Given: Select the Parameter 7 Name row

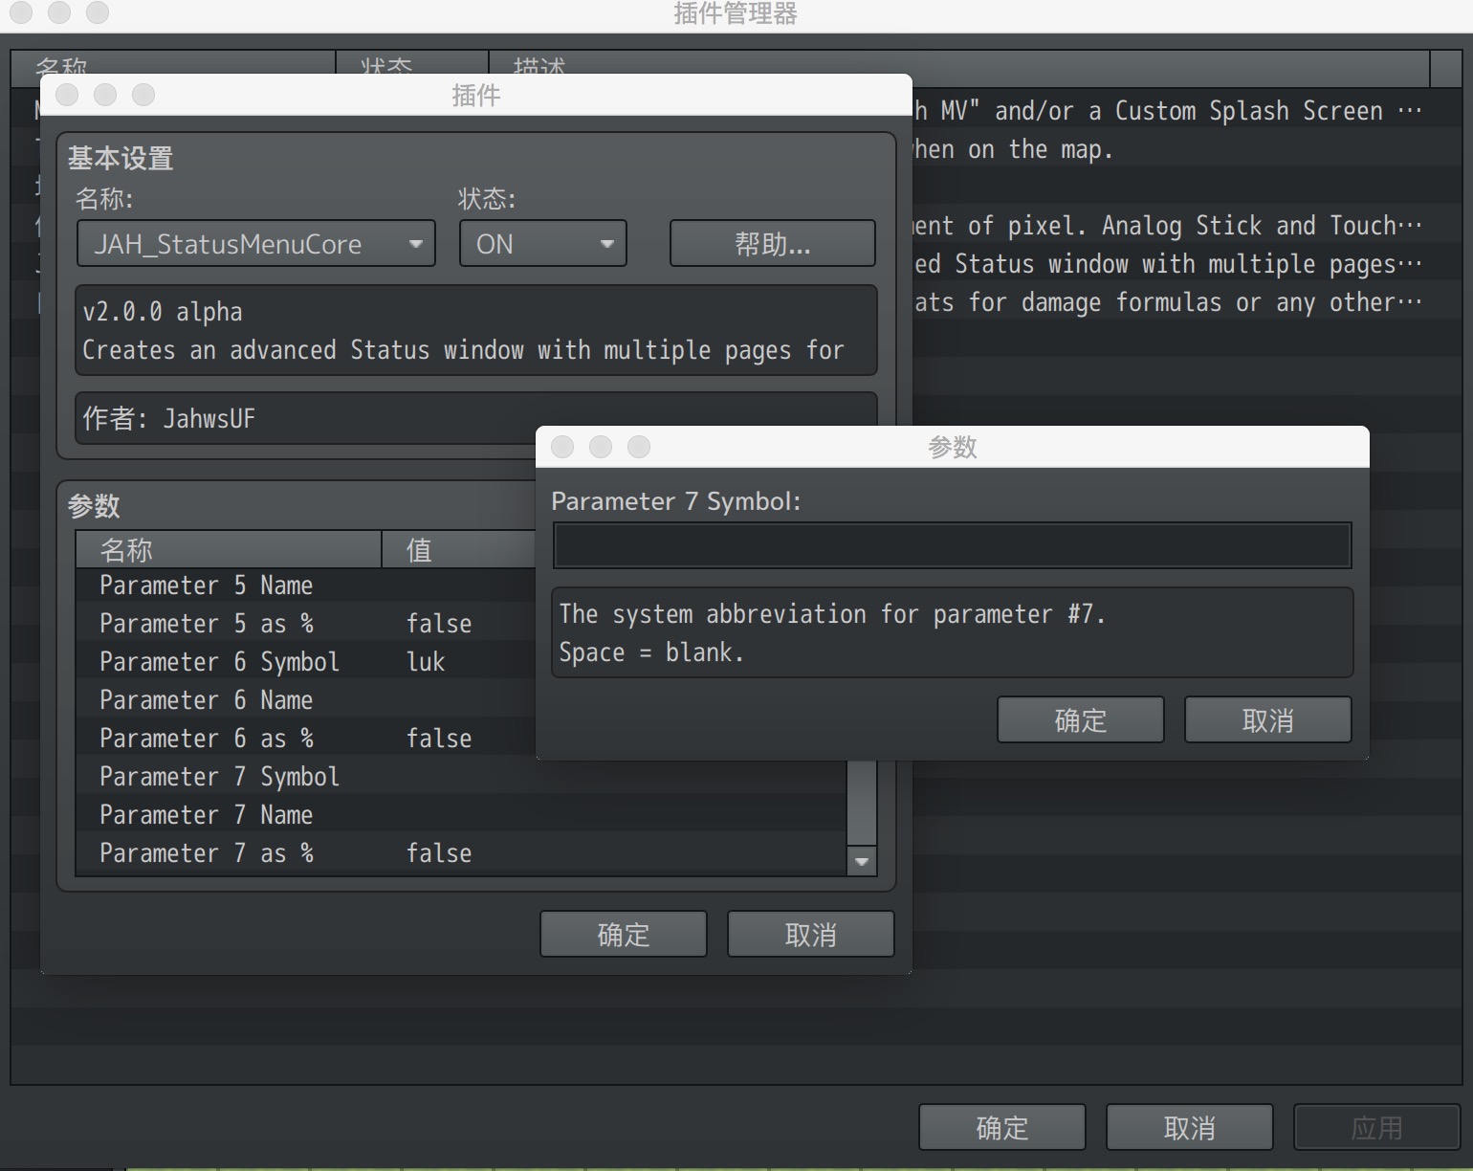Looking at the screenshot, I should (461, 815).
